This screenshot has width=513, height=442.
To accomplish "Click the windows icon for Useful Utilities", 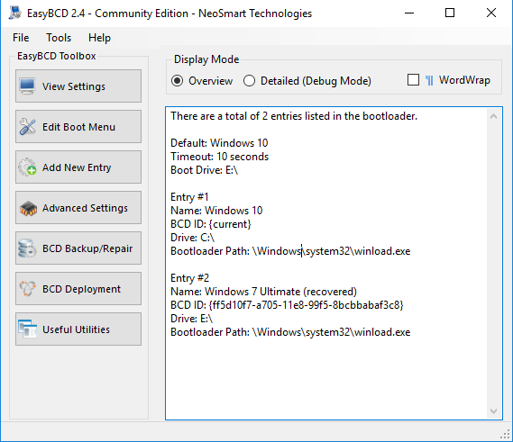I will tap(27, 329).
